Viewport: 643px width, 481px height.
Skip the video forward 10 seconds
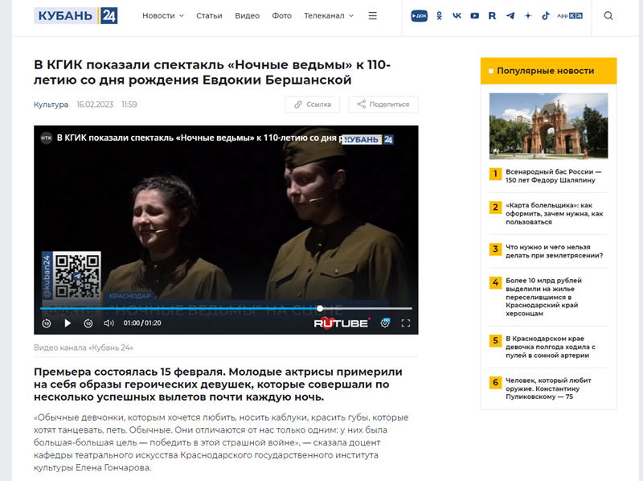(88, 323)
